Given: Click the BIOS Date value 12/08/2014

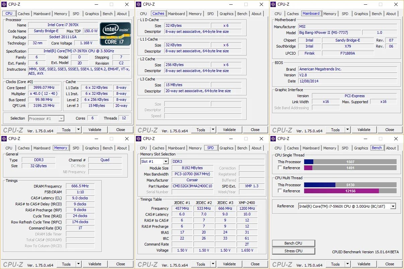Looking at the screenshot, I should click(x=347, y=81).
